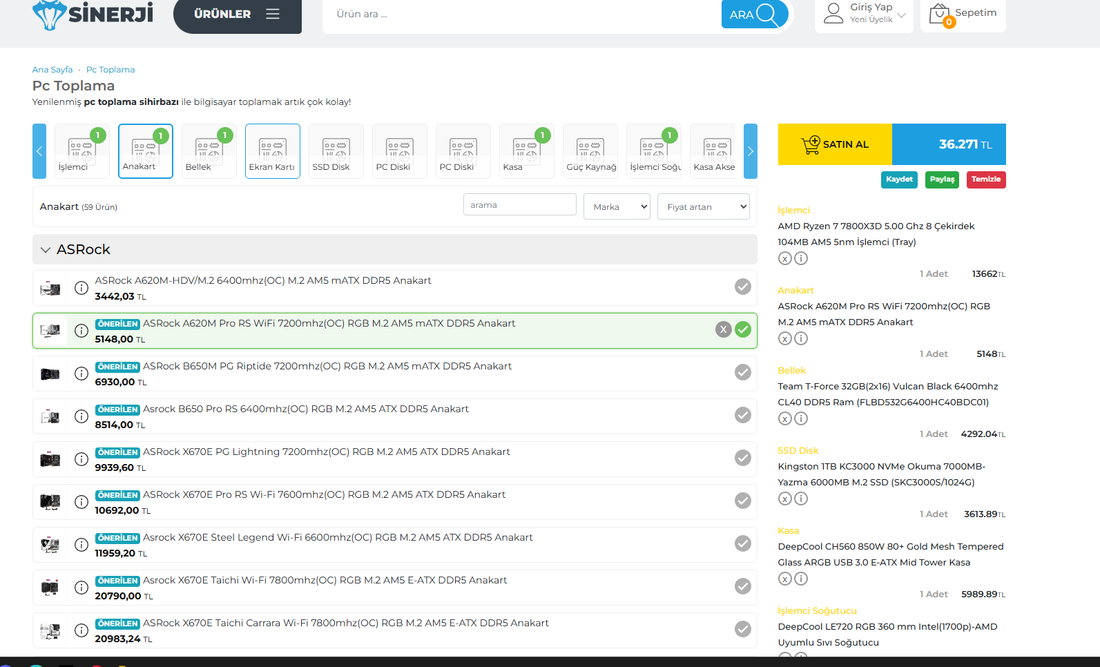
Task: Open the Fiyat artan sort dropdown
Action: click(704, 206)
